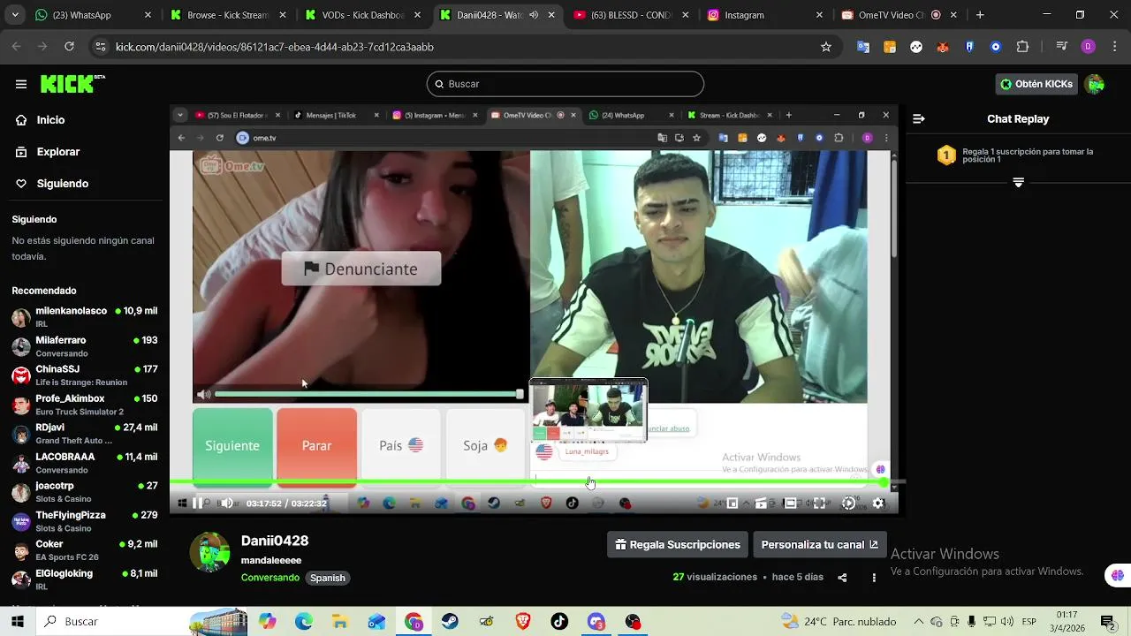The width and height of the screenshot is (1131, 636).
Task: Open recommended channel TheFlyingPizza
Action: tap(84, 521)
